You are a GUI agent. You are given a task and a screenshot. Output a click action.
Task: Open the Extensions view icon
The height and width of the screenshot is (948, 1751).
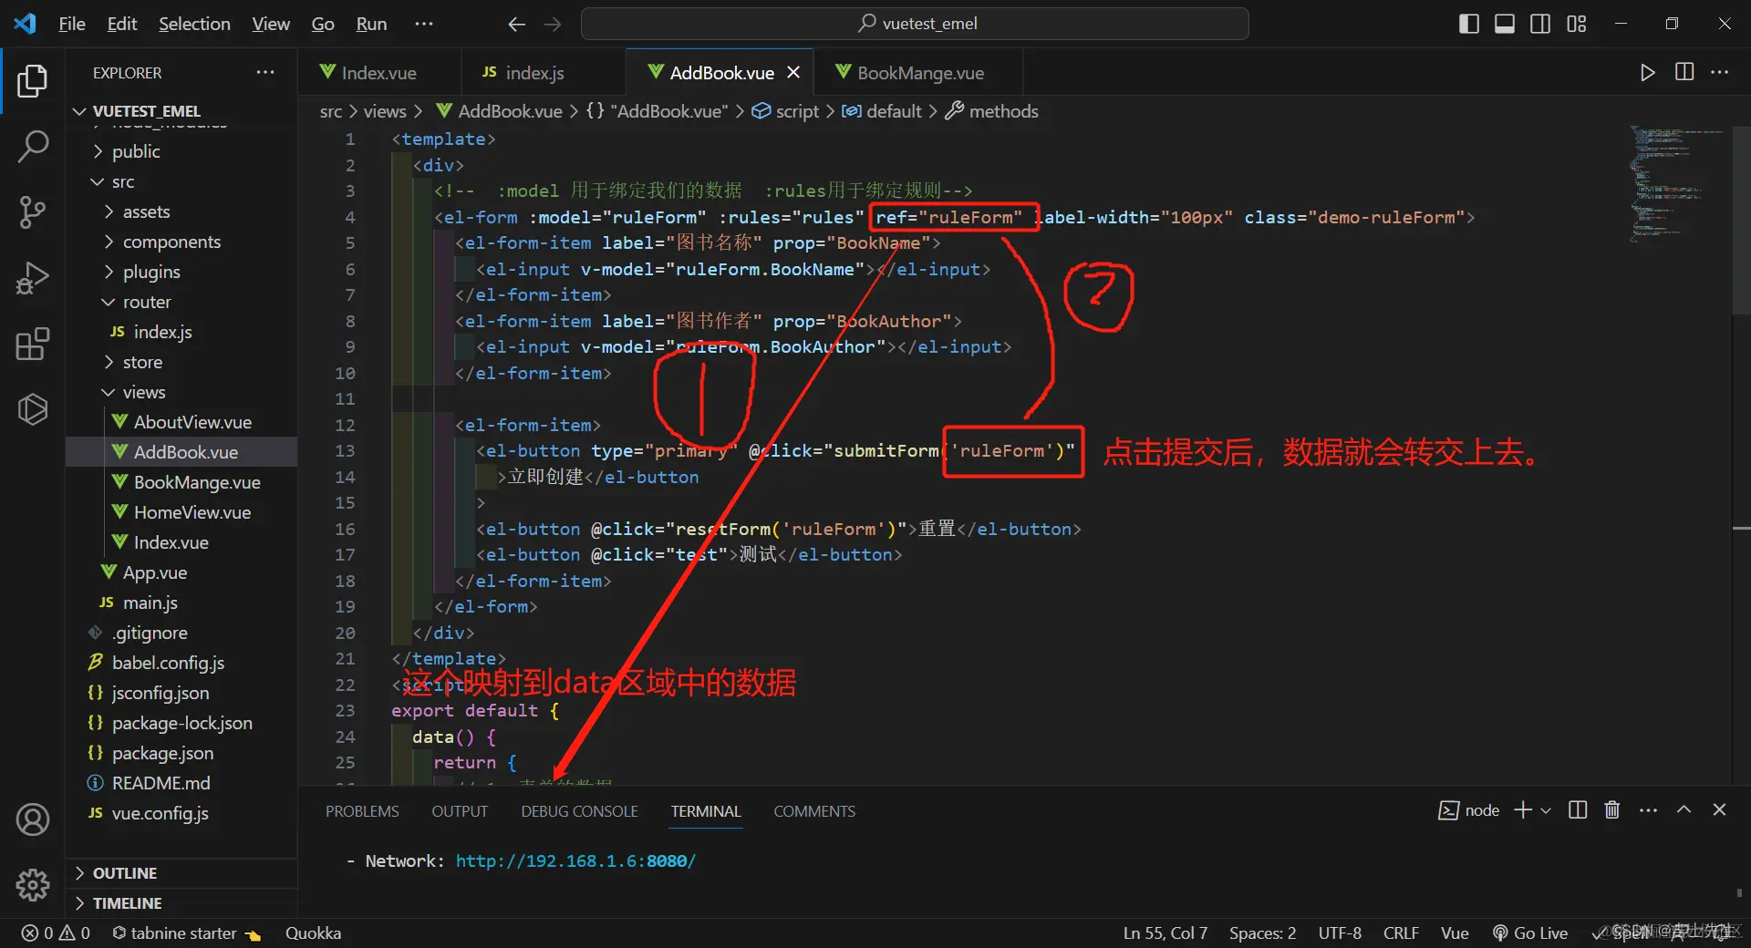pos(33,344)
